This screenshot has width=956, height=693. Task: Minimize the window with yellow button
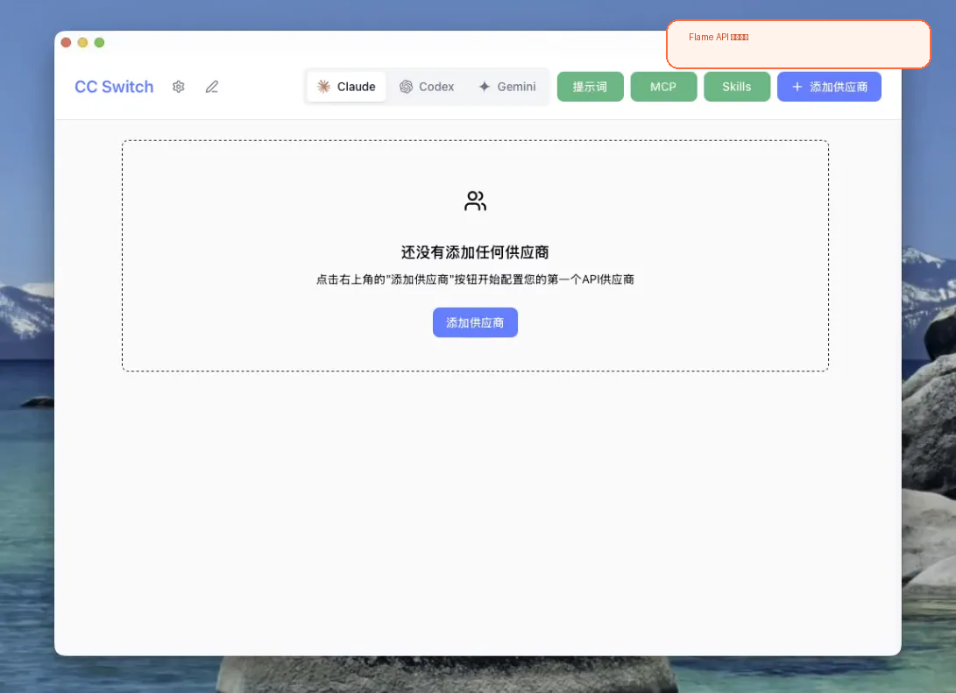tap(83, 42)
